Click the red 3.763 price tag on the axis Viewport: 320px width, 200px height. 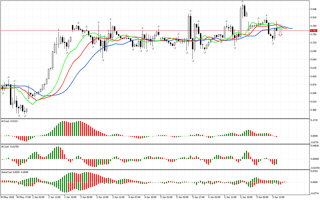(x=313, y=31)
